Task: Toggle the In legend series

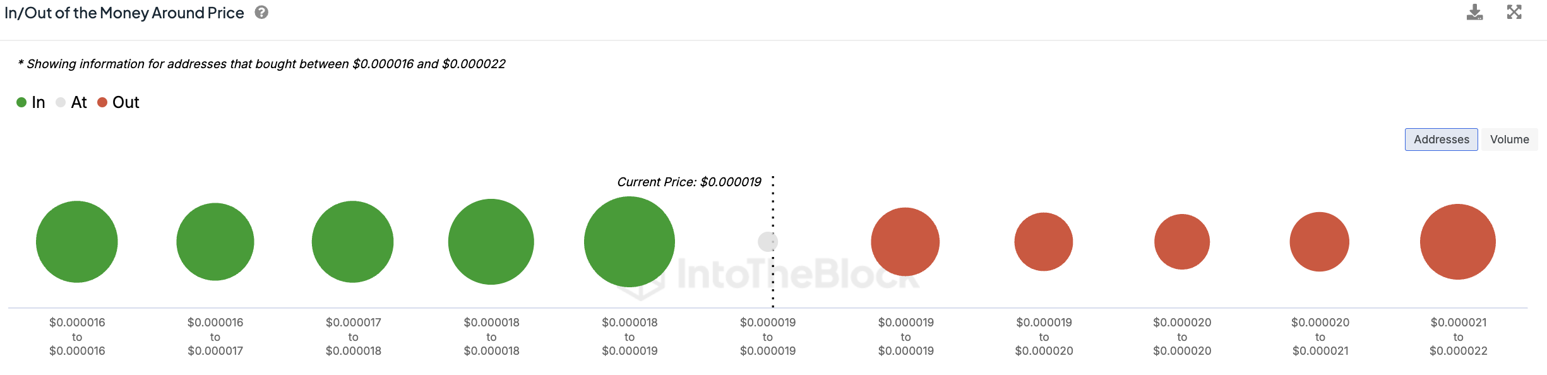Action: point(31,102)
